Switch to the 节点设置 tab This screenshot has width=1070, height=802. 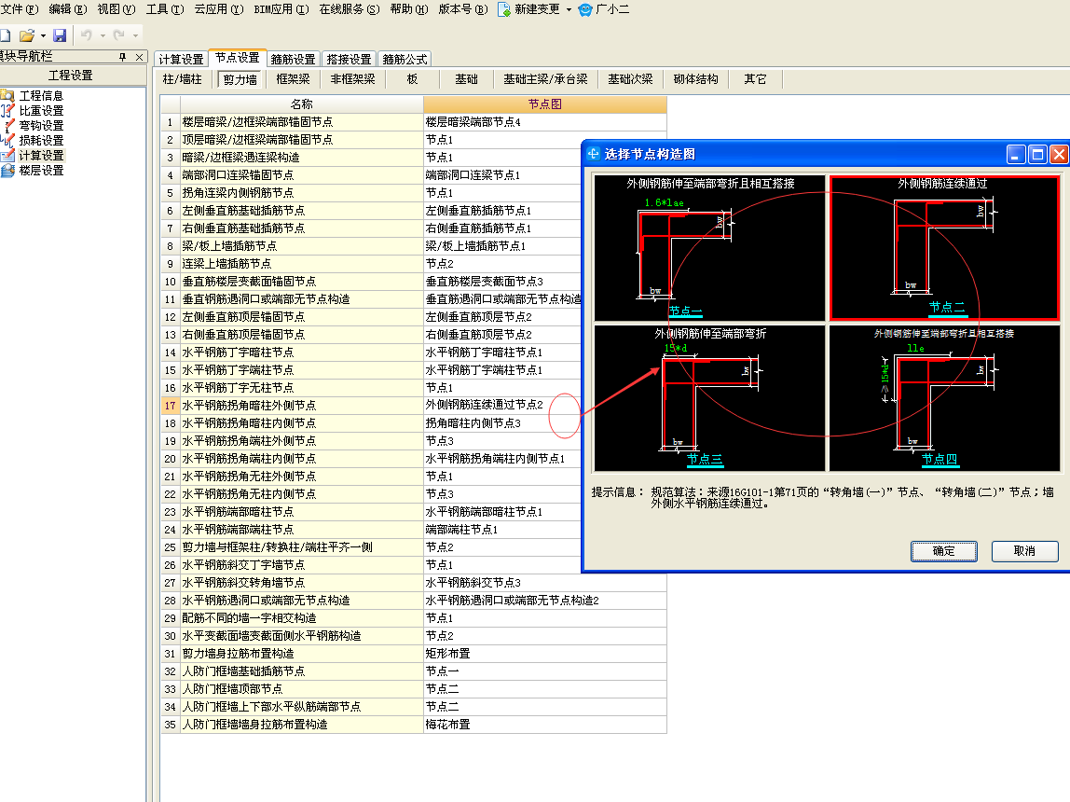pos(238,58)
